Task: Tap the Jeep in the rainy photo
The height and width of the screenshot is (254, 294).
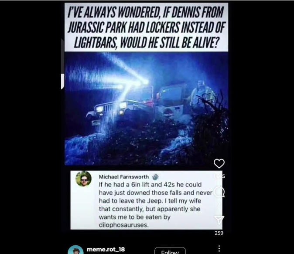Action: [135, 105]
